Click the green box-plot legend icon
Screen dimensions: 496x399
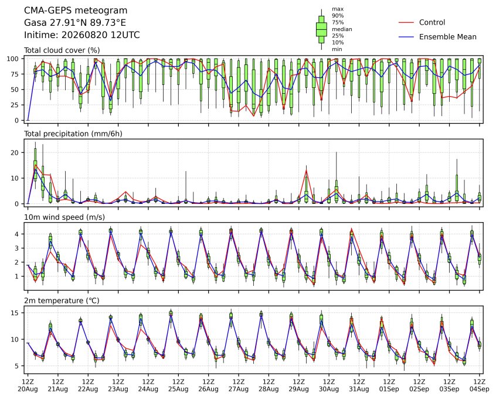click(x=321, y=29)
